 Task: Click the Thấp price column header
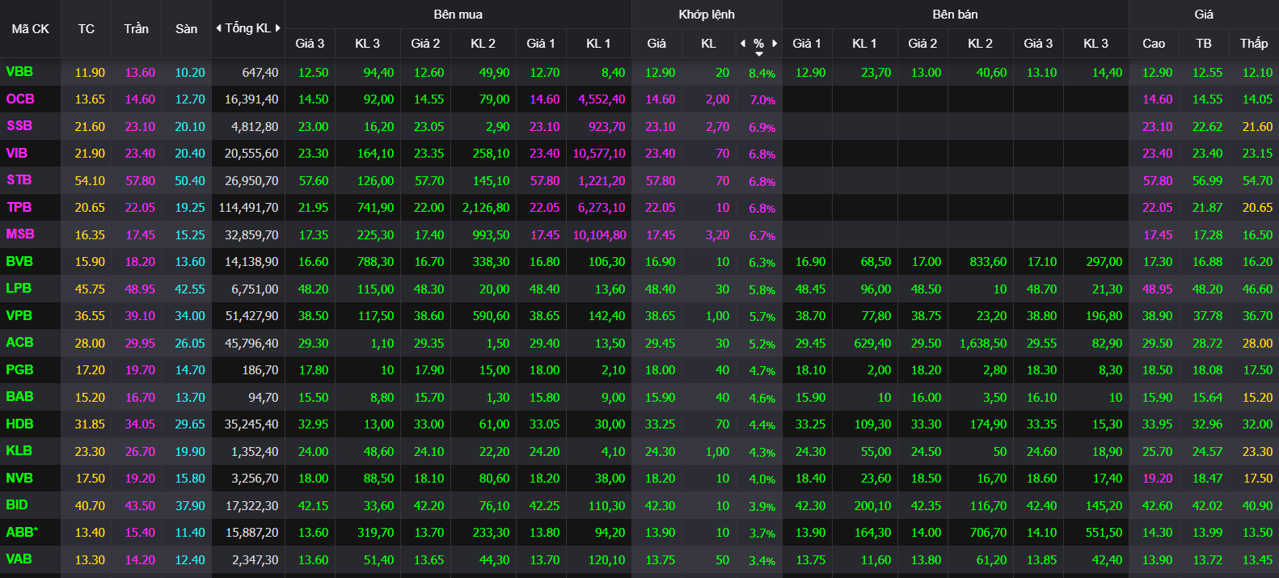tap(1254, 44)
